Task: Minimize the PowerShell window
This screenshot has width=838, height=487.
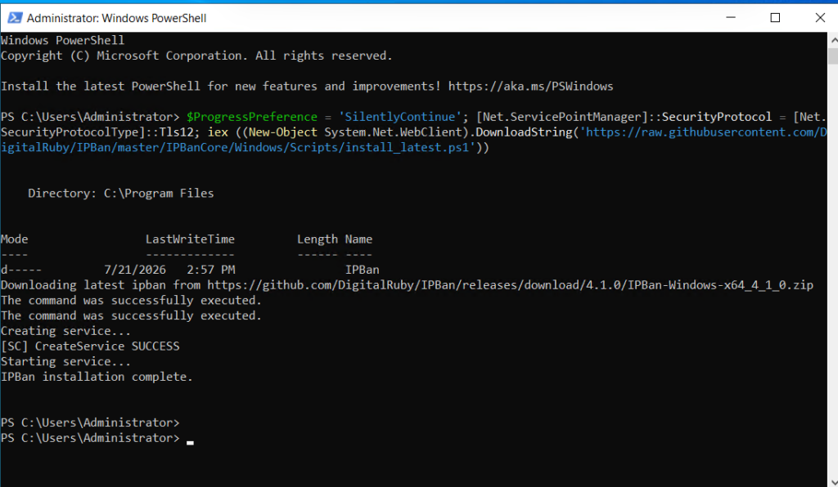Action: pyautogui.click(x=731, y=18)
